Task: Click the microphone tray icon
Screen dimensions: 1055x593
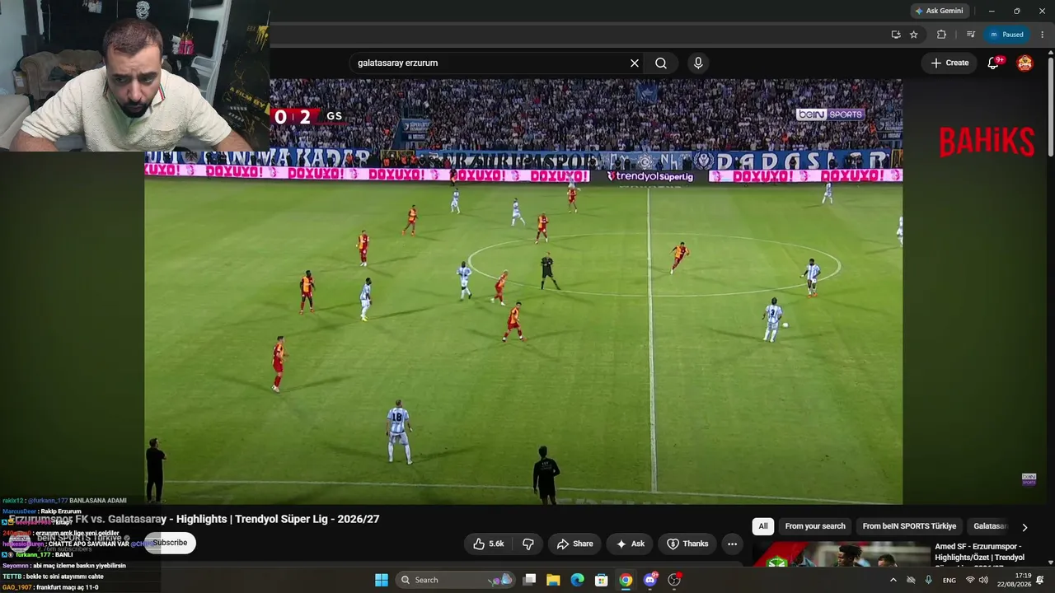Action: (929, 580)
